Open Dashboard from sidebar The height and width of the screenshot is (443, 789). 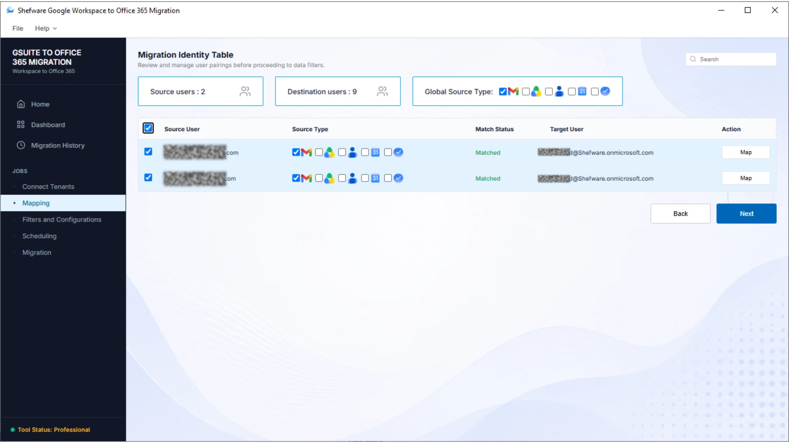[48, 125]
